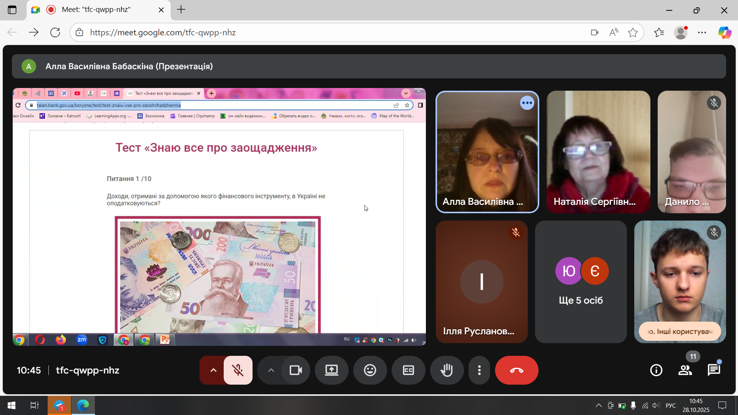
Task: Expand video settings arrow beside camera
Action: (x=271, y=370)
